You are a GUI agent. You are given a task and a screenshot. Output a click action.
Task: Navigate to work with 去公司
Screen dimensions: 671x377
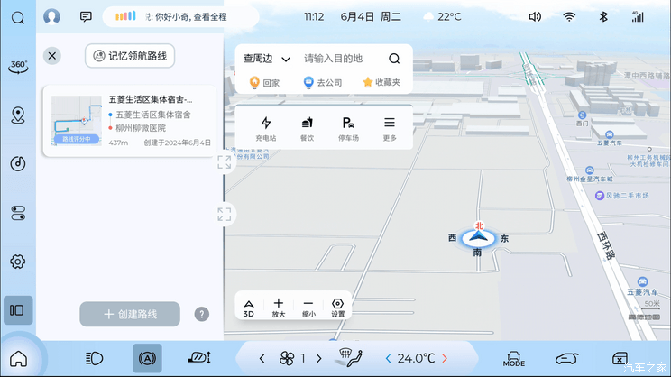point(323,82)
